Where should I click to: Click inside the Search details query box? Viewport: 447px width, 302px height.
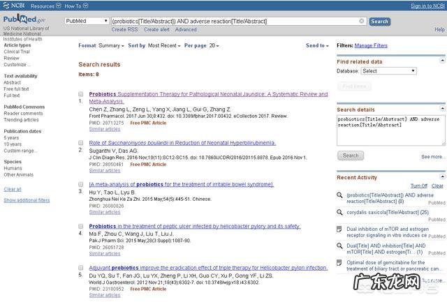click(390, 130)
